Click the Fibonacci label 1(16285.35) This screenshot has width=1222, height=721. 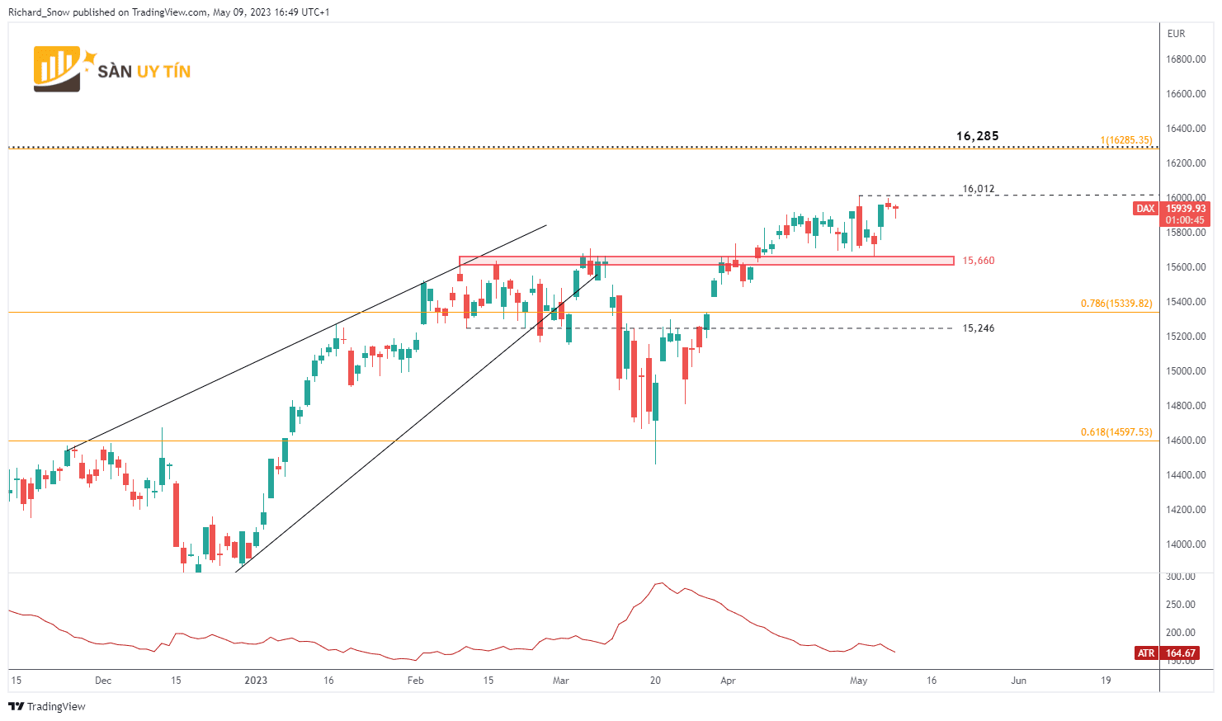coord(1126,140)
